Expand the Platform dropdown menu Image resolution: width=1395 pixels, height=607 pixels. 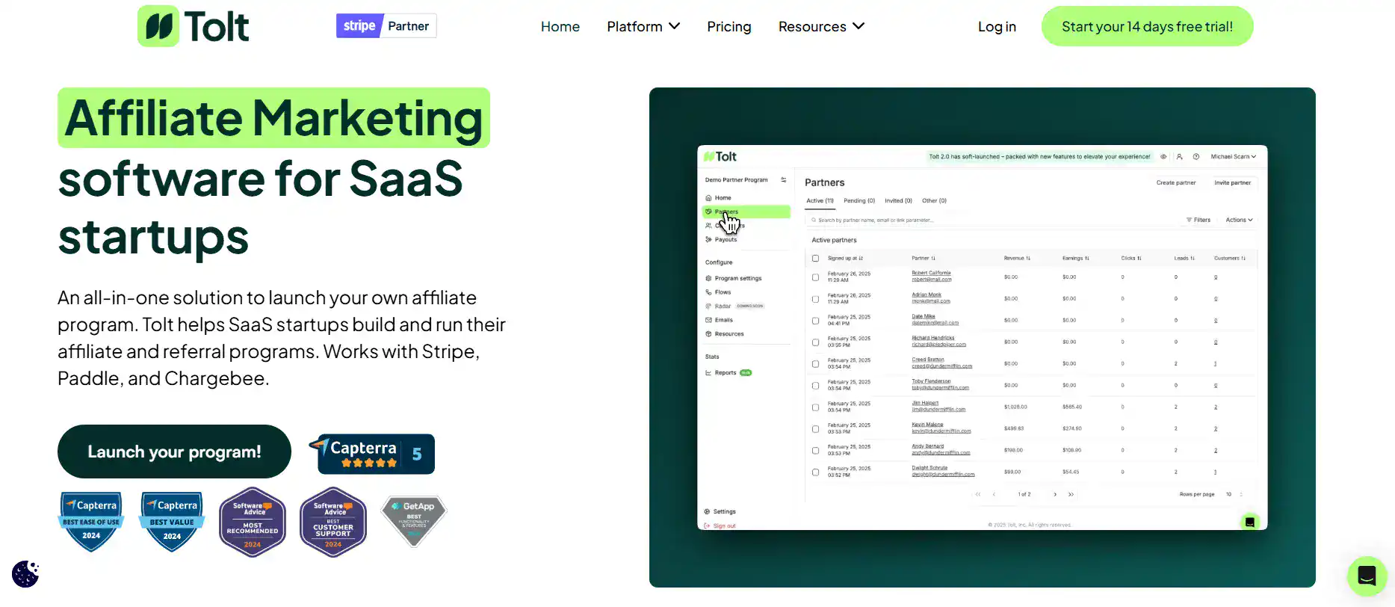(643, 27)
